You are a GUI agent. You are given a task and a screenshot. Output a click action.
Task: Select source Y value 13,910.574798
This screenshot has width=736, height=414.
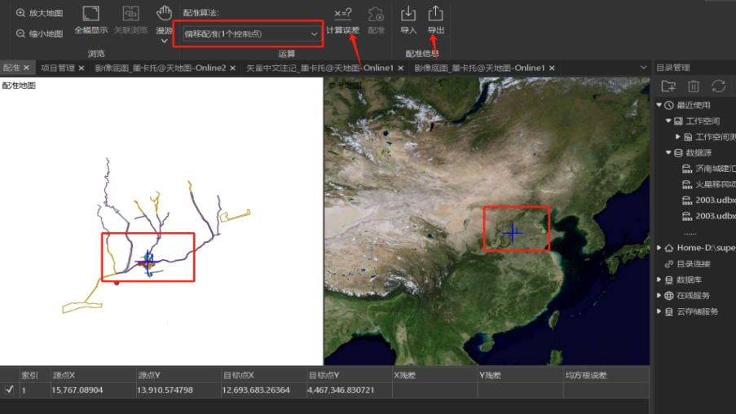165,390
